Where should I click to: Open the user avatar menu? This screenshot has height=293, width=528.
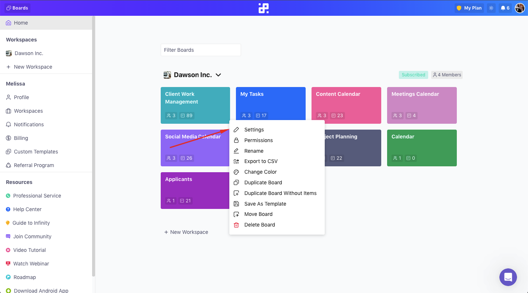[520, 8]
